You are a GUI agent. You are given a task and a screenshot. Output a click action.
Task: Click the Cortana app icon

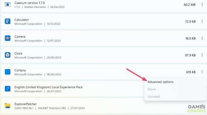coord(8,72)
